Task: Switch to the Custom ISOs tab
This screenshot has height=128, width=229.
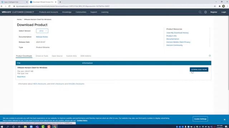Action: point(71,56)
